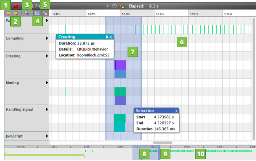Click the Compiling category label
Viewport: 256px width, 161px height.
point(15,38)
